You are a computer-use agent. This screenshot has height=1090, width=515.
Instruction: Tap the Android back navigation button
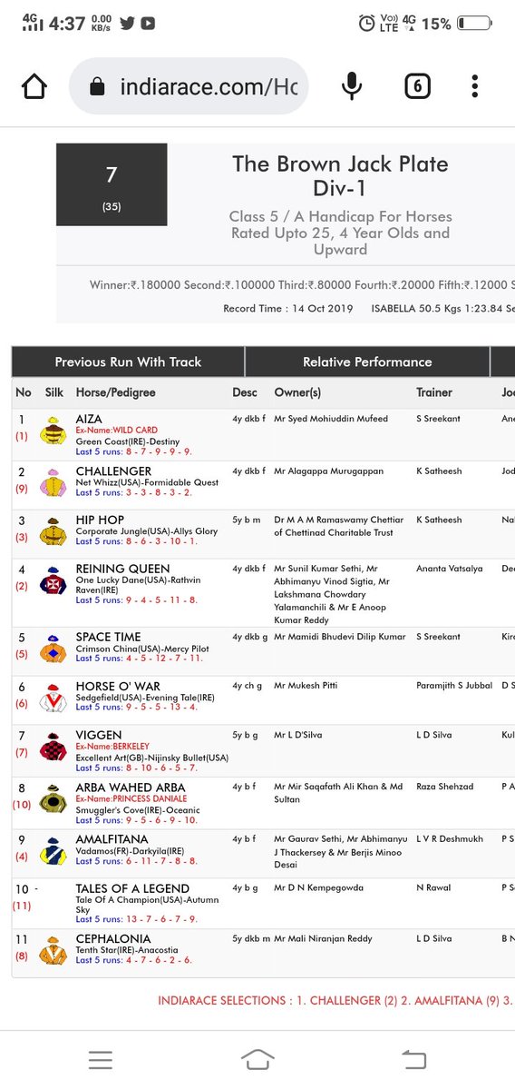pyautogui.click(x=413, y=1059)
